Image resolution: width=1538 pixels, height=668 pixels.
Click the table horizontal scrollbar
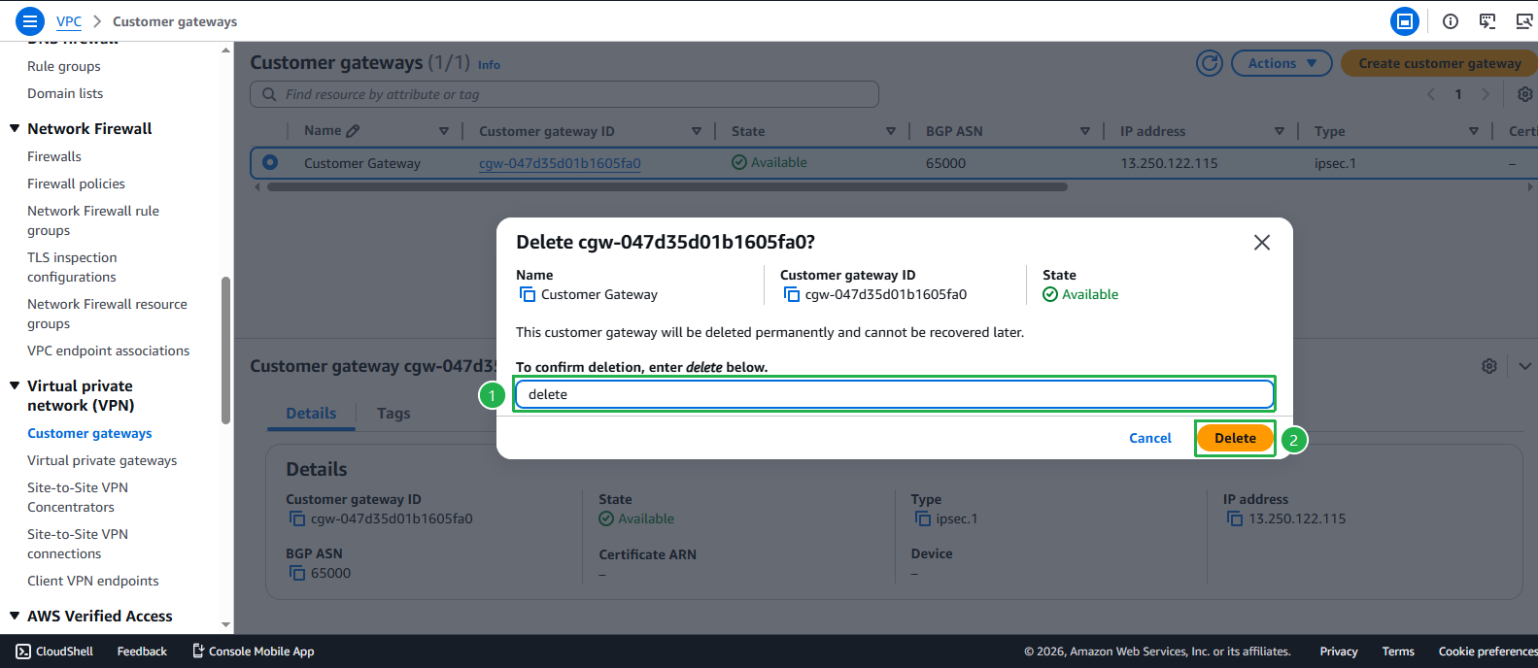coord(666,186)
